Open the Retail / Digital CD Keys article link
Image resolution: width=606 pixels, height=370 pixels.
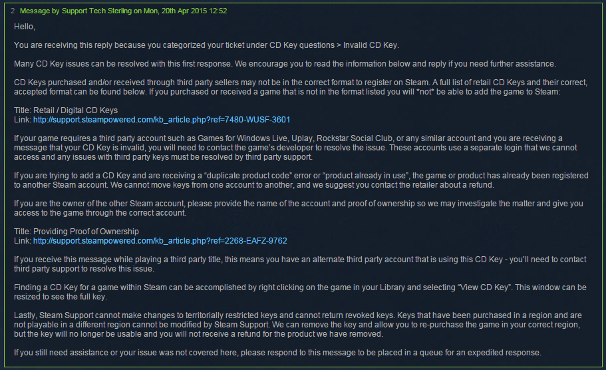(x=162, y=120)
